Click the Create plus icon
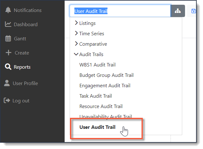The image size is (203, 149). click(x=9, y=53)
